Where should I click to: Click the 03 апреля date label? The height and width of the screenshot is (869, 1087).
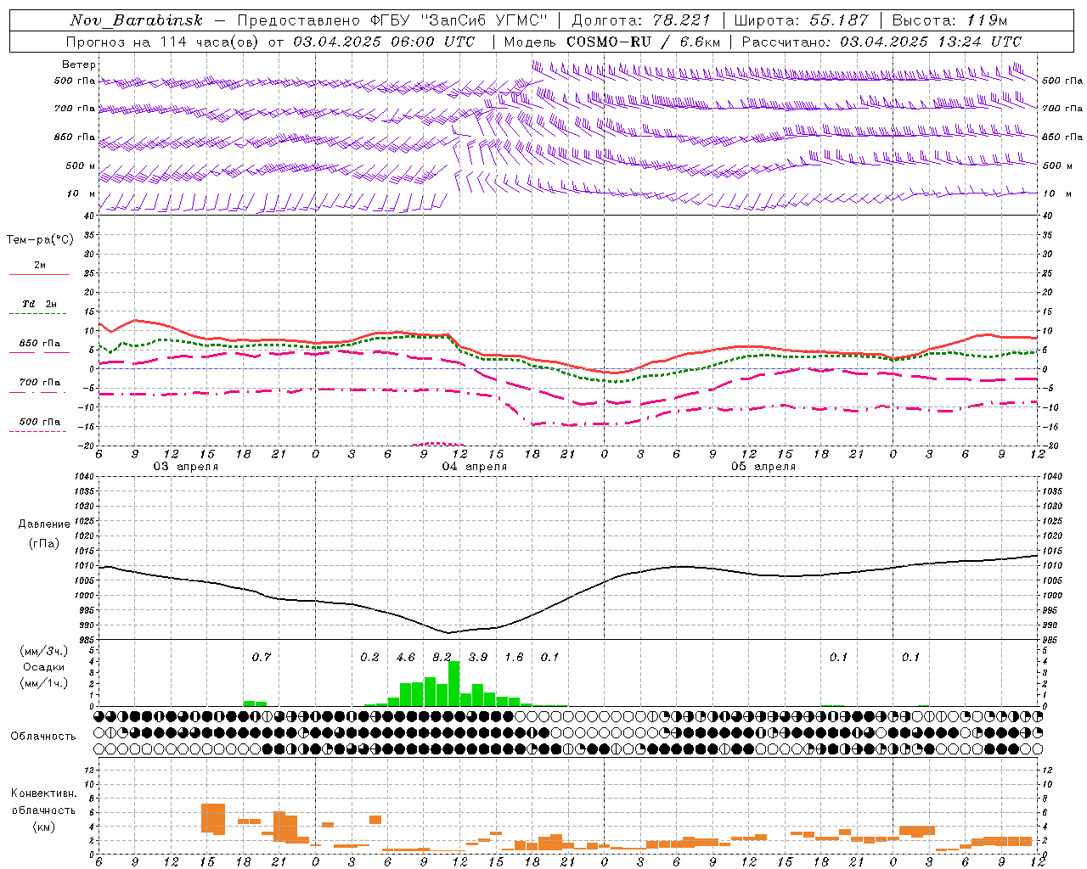click(x=185, y=467)
